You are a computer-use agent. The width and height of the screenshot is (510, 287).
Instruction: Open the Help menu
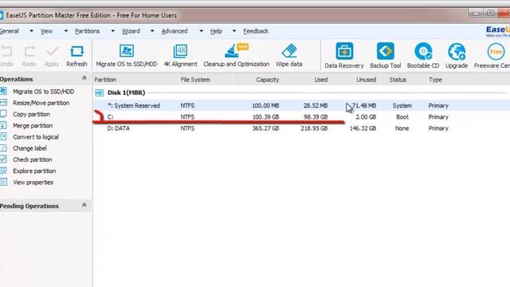click(216, 31)
